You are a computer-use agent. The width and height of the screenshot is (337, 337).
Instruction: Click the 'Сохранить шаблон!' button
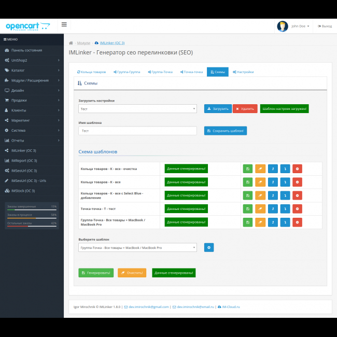[226, 131]
